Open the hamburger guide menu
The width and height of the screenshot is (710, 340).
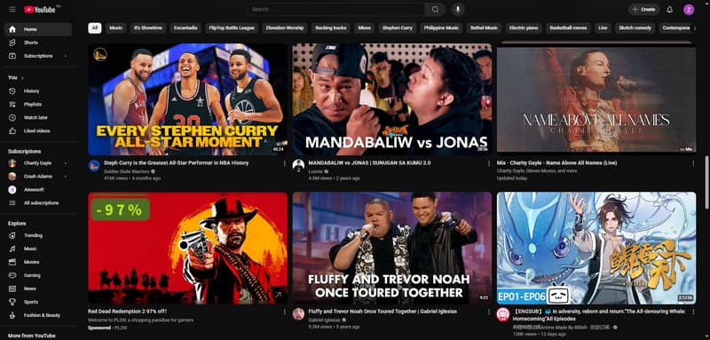tap(12, 10)
